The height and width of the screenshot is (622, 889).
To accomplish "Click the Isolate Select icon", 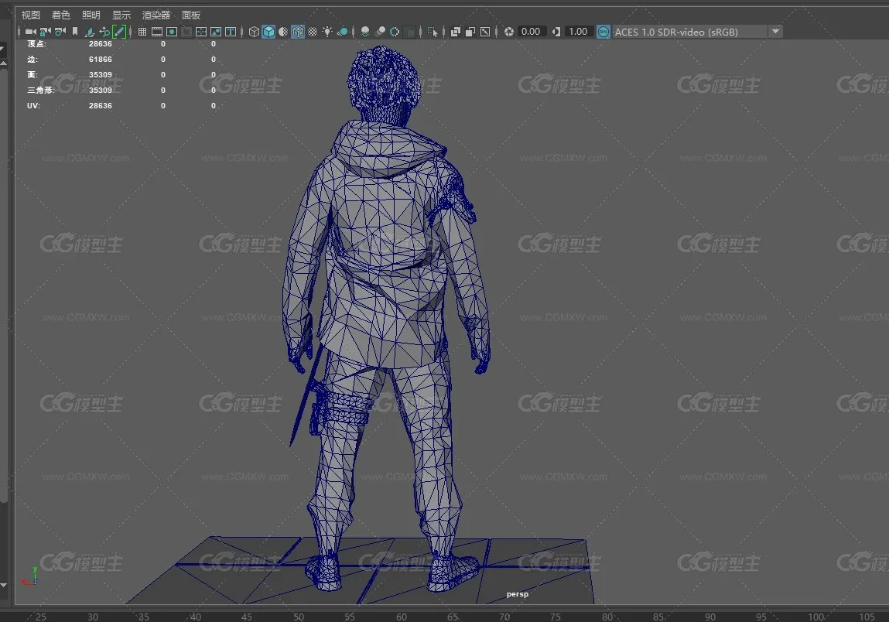I will point(433,32).
